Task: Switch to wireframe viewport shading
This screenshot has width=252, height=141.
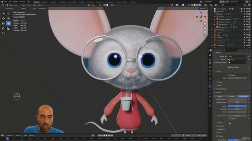Action: 192,5
